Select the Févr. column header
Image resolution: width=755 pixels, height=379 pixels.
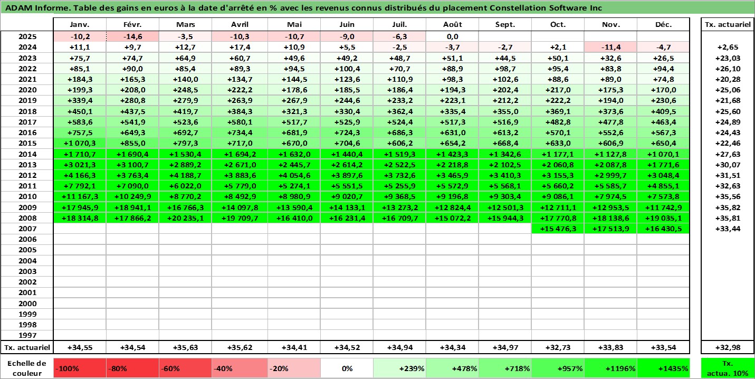click(x=132, y=25)
